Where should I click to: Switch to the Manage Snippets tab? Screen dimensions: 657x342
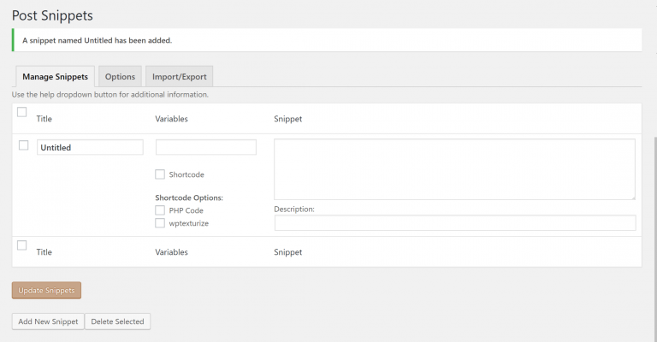coord(55,76)
